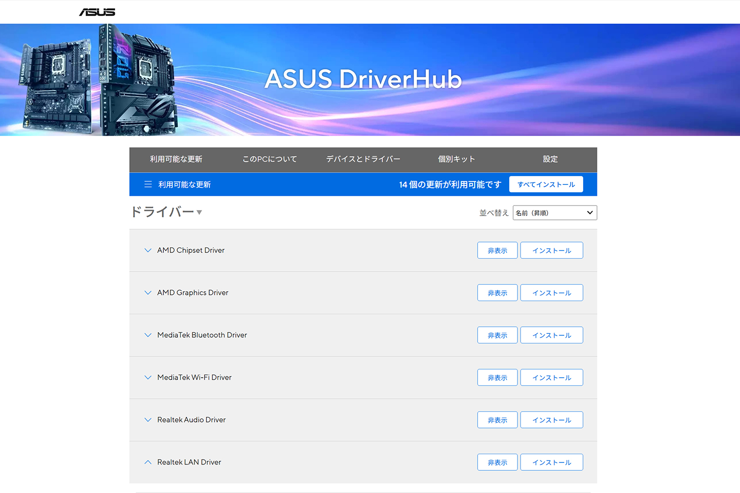Expand the AMD Chipset Driver row
Screen dimensions: 740x493
pos(148,250)
